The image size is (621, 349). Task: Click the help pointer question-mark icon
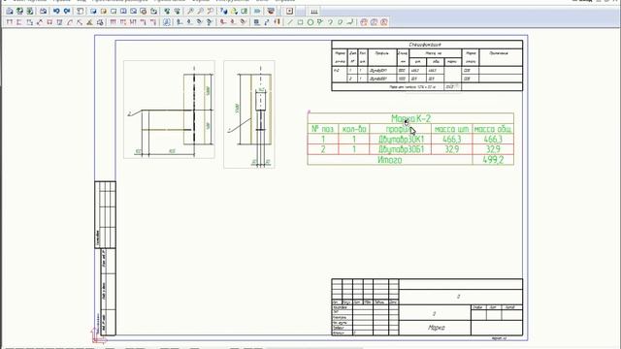[x=224, y=11]
